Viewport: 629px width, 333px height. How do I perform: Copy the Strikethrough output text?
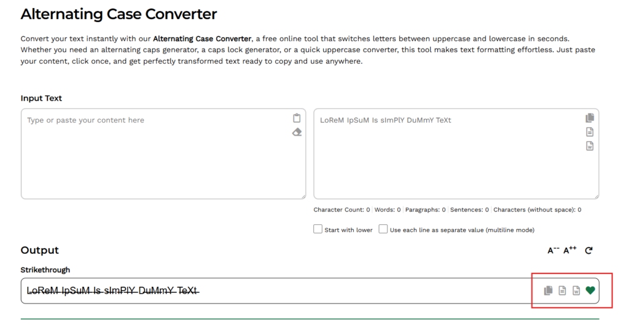coord(548,291)
